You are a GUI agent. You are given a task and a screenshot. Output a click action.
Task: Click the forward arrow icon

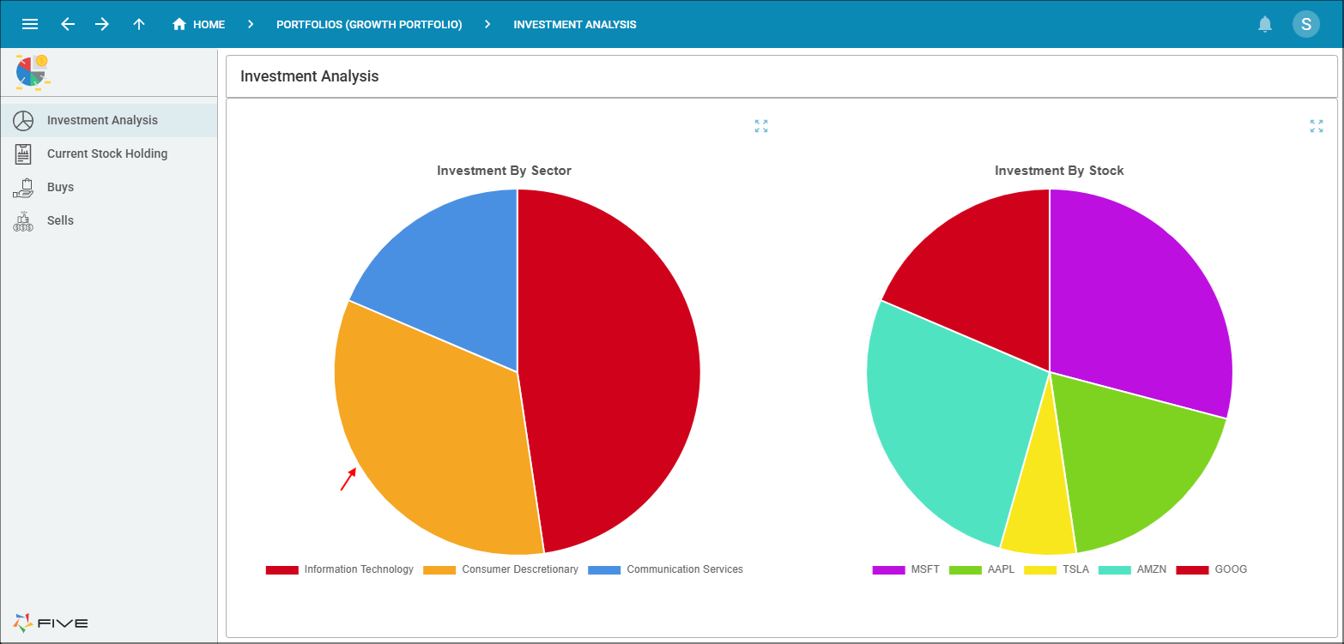point(102,24)
